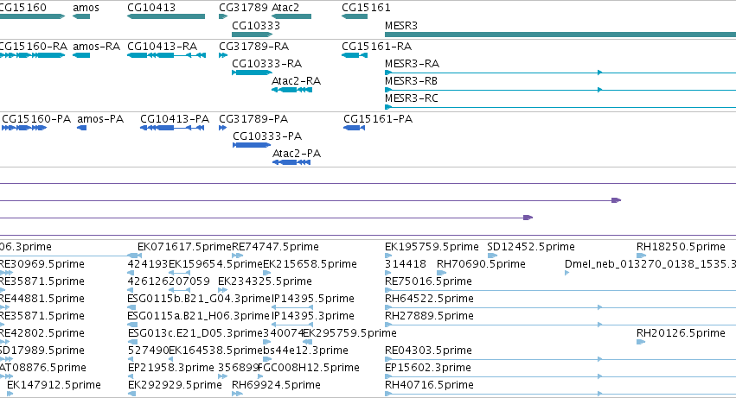Click EST label RH20126.5prime
Image resolution: width=736 pixels, height=398 pixels.
click(681, 333)
